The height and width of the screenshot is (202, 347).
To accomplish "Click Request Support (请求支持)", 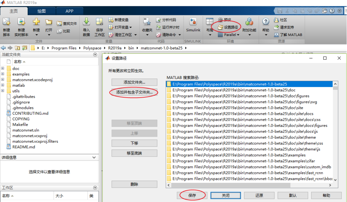I will (x=284, y=27).
